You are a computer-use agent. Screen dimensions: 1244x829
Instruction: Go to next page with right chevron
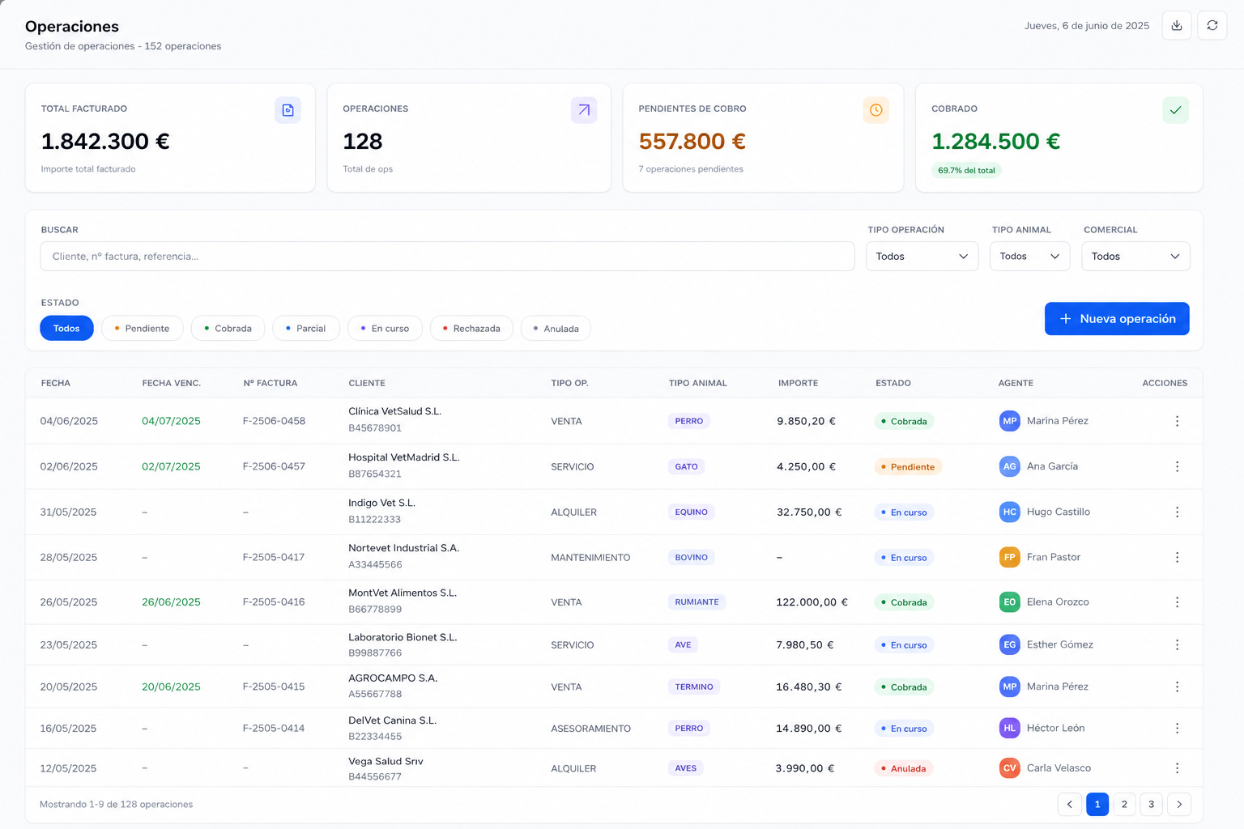click(1179, 804)
